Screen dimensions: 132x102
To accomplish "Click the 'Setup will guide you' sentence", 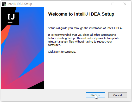I will [85, 28].
